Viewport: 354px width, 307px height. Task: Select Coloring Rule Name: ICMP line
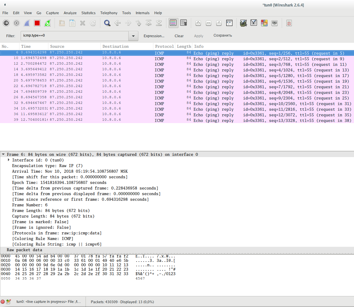[x=42, y=239]
